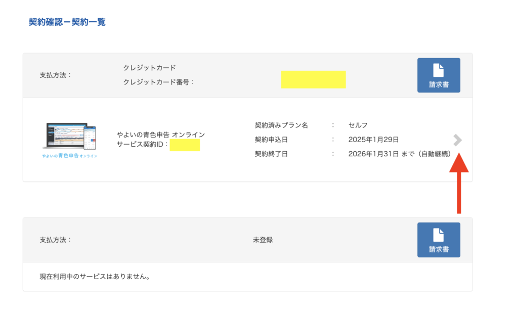Click the クレジットカード payment method text
518x310 pixels.
149,67
